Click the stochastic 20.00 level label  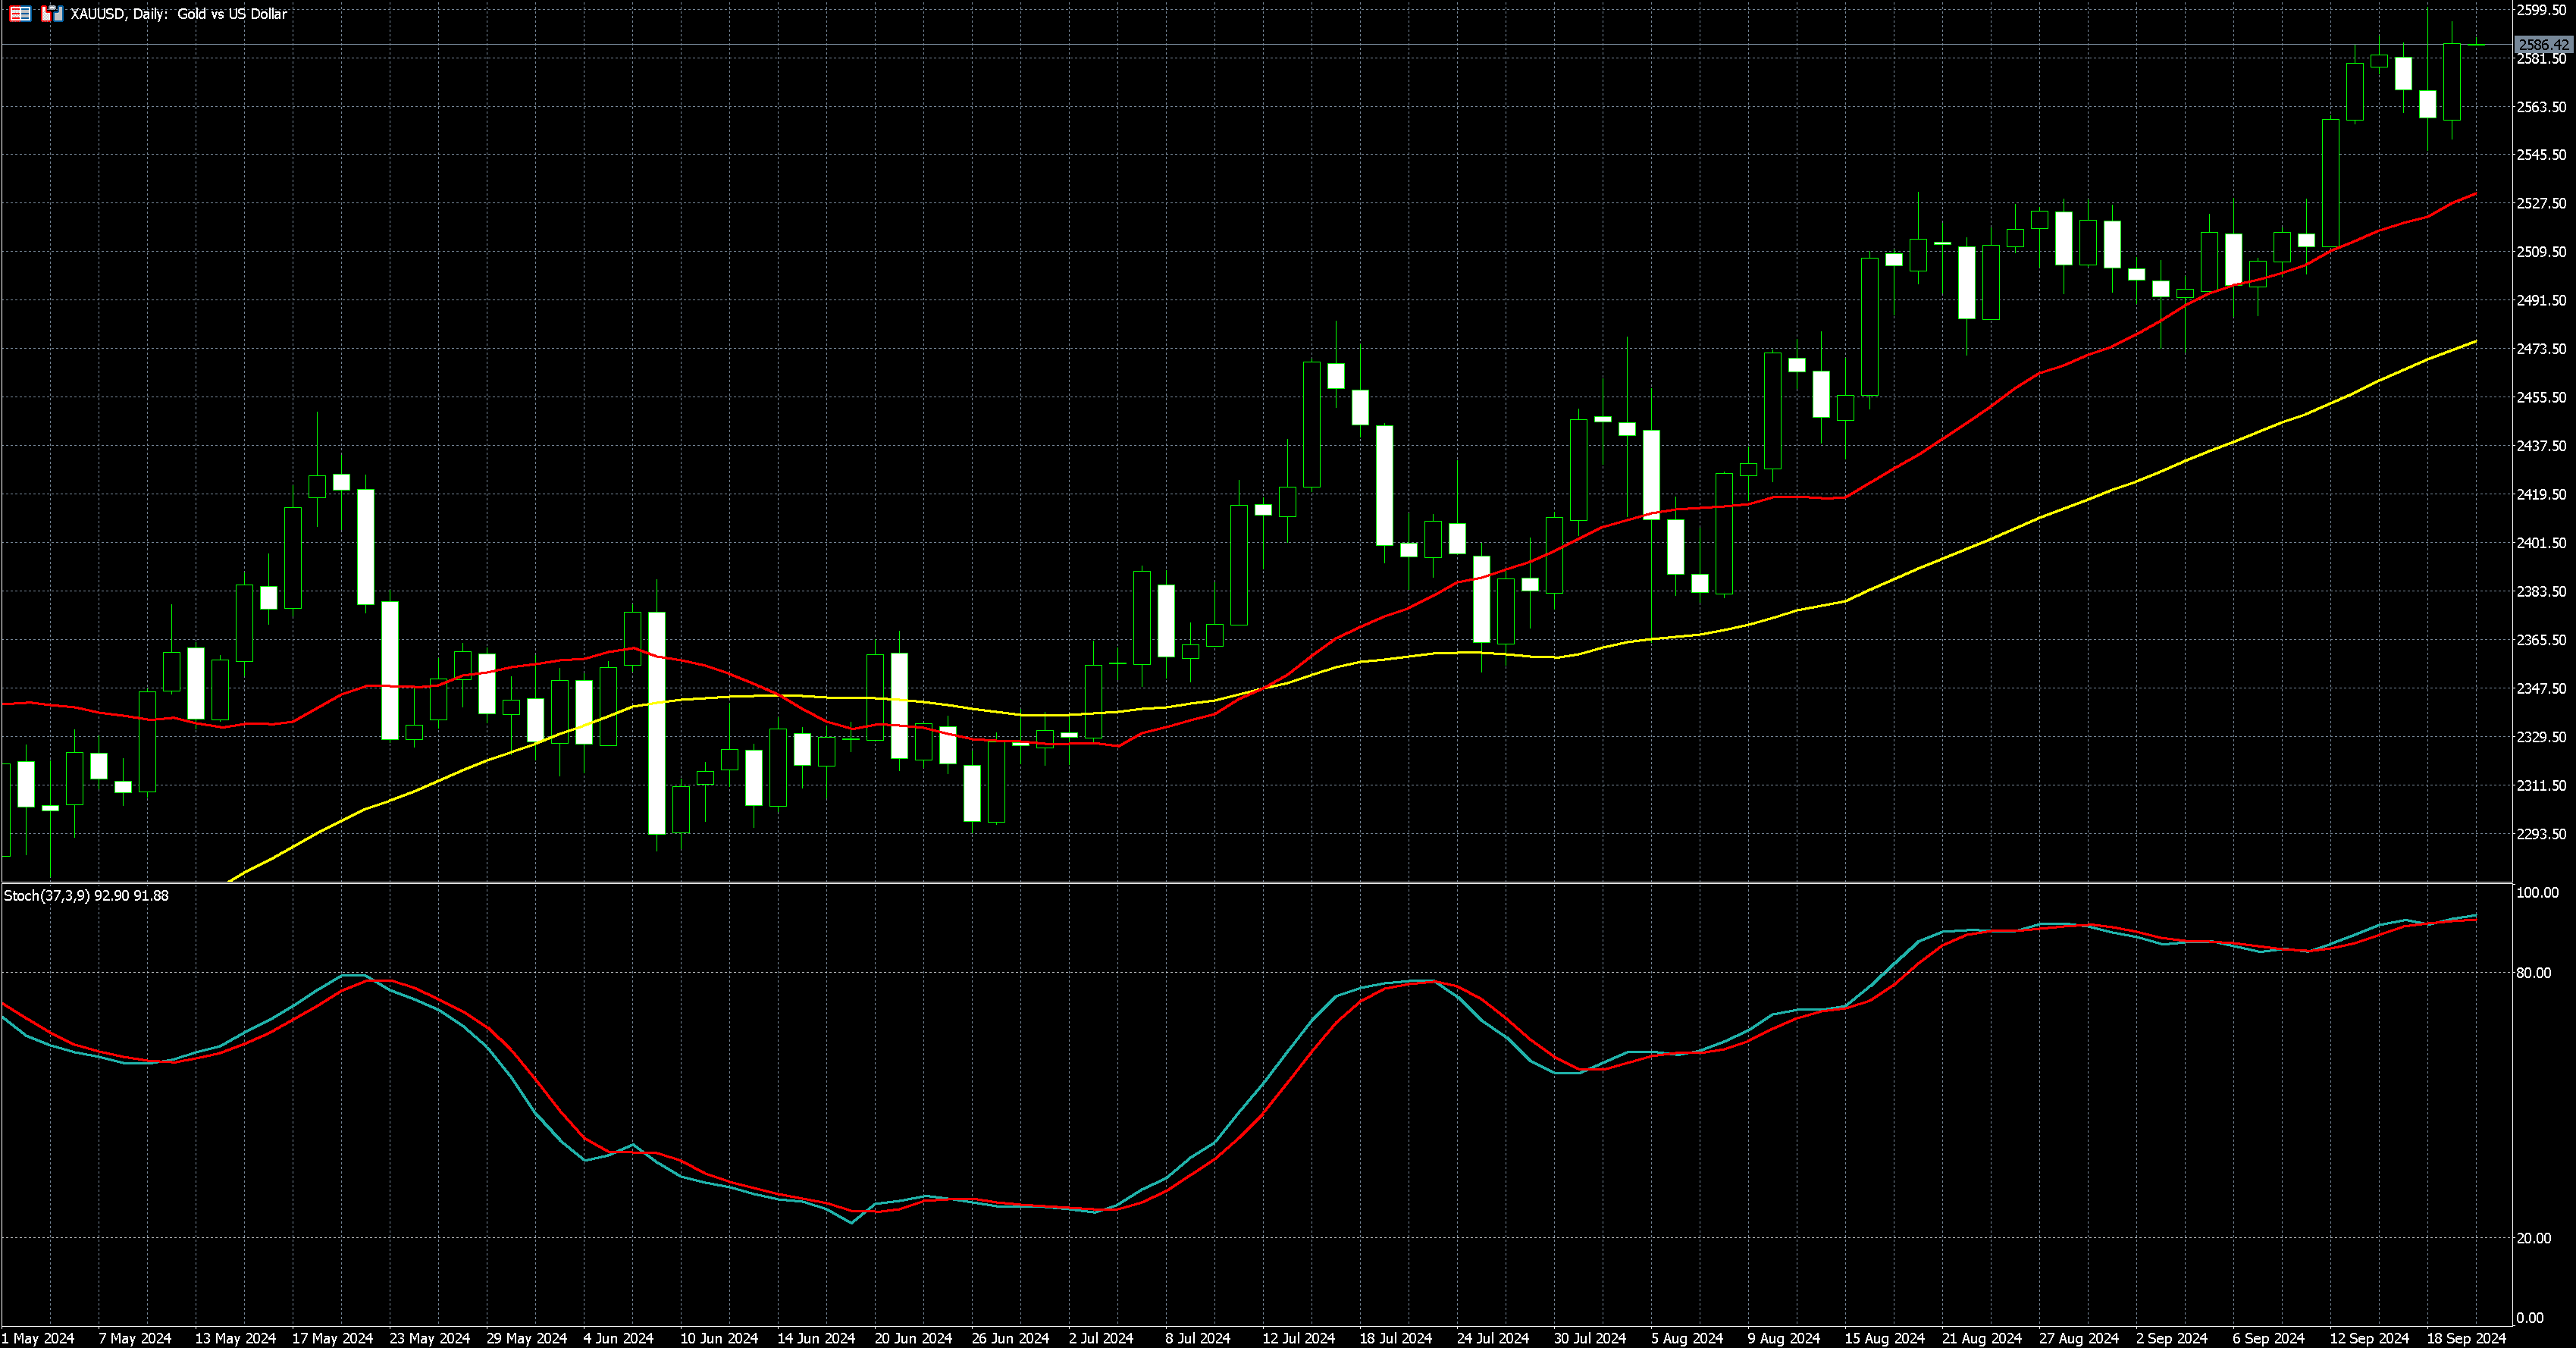(2533, 1238)
